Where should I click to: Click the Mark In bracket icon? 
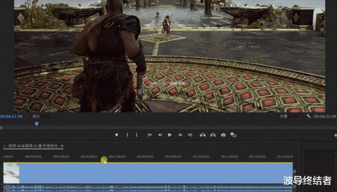(x=127, y=135)
